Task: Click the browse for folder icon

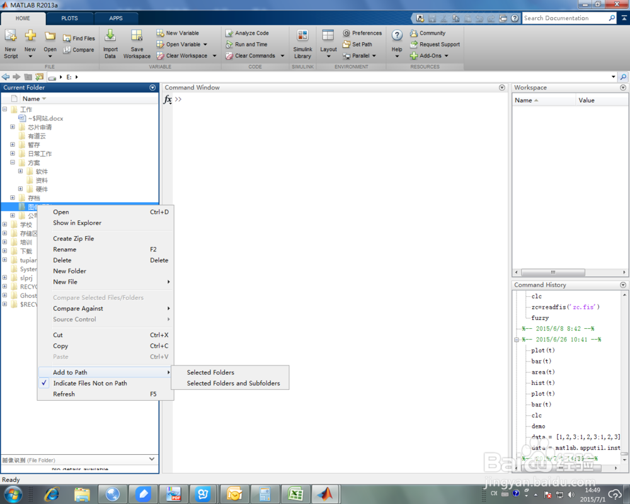Action: (39, 77)
